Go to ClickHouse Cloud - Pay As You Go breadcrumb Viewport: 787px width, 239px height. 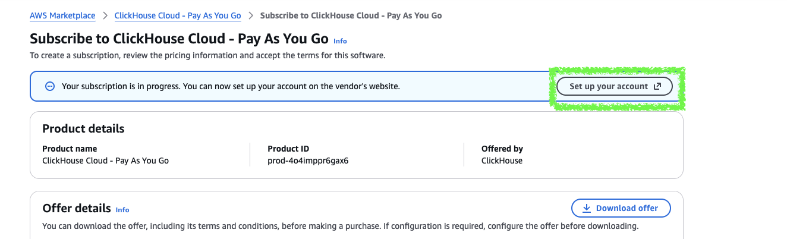point(177,15)
